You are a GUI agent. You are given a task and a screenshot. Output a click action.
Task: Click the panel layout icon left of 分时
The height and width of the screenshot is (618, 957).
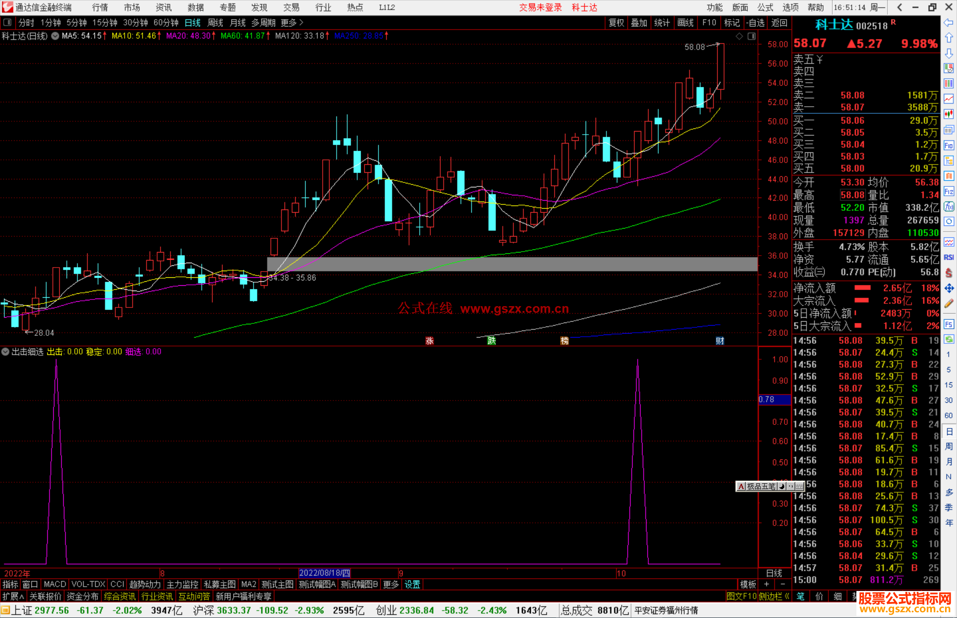click(x=8, y=22)
